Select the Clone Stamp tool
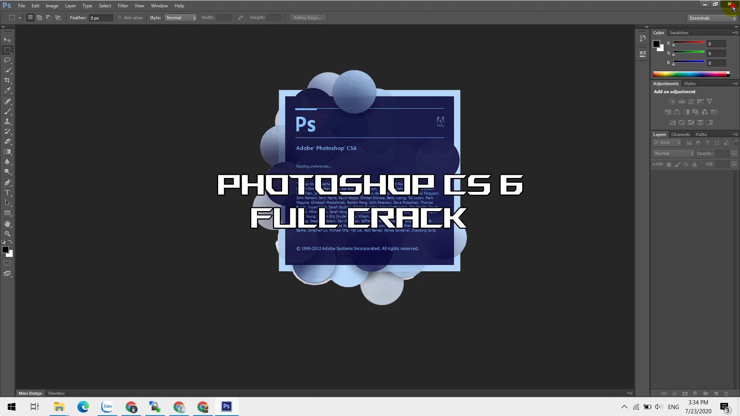Image resolution: width=740 pixels, height=416 pixels. point(8,121)
